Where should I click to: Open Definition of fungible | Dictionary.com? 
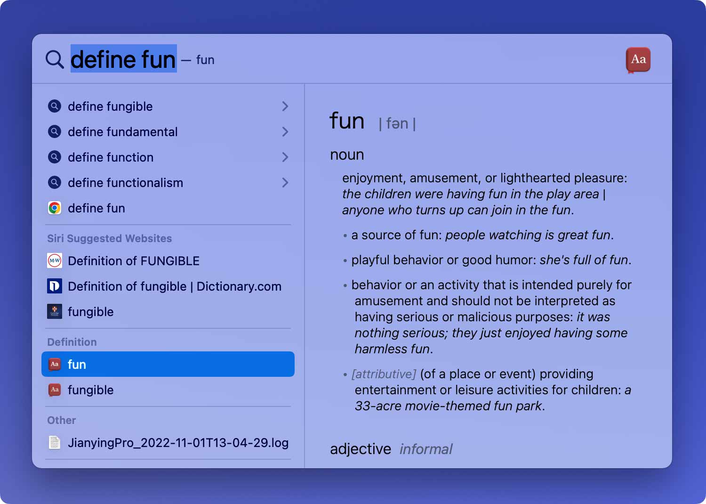point(168,286)
